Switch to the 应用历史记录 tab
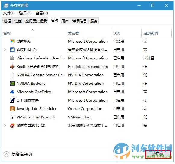 (x=36, y=21)
